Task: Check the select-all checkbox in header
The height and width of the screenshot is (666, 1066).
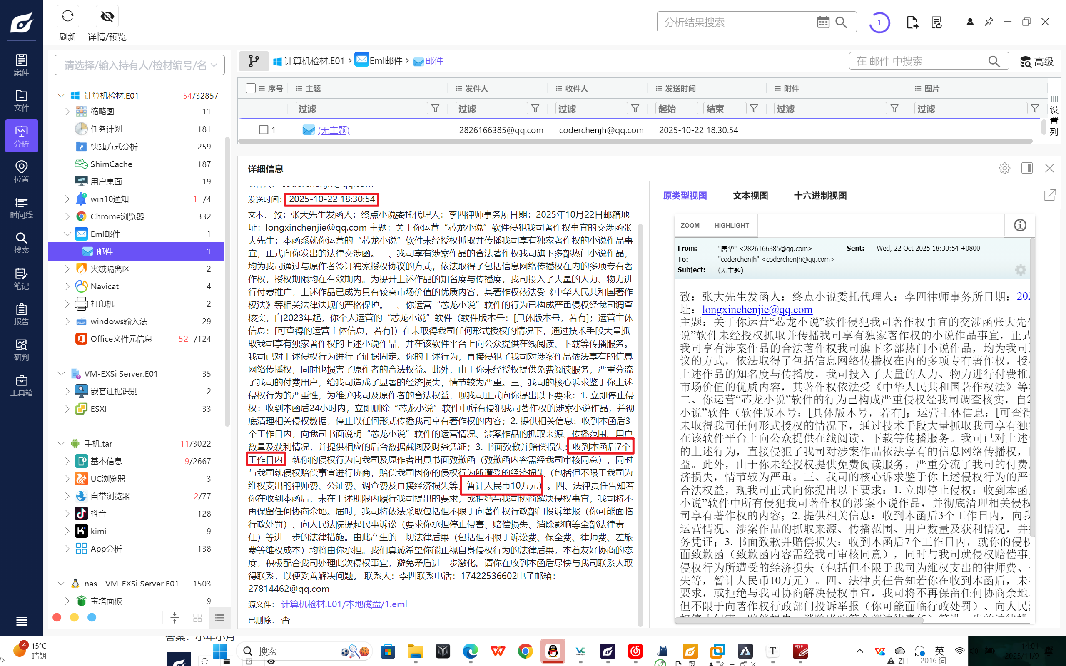Action: click(251, 89)
